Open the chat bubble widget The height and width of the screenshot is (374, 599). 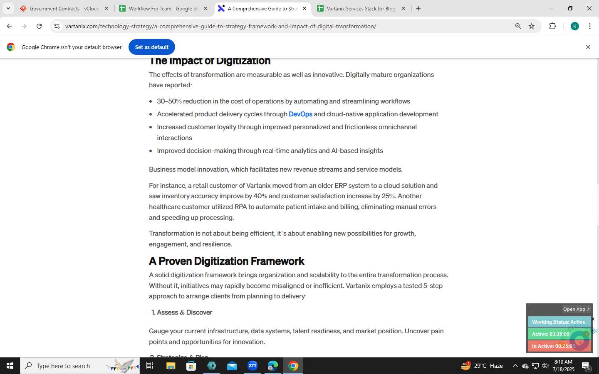(579, 341)
